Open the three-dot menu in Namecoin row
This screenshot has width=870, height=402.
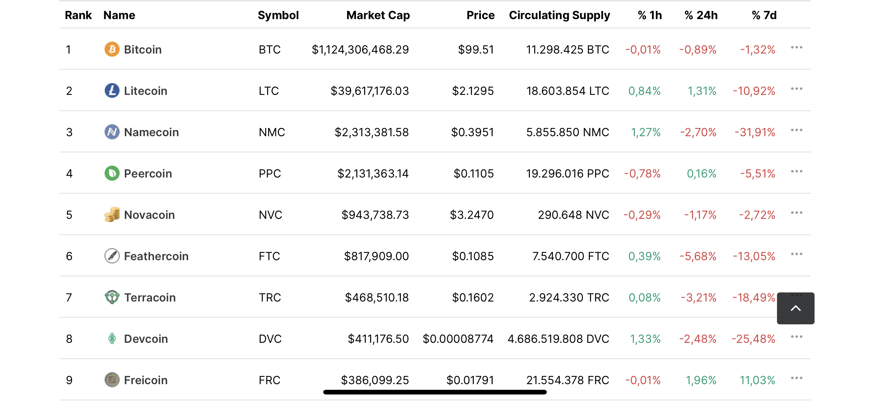tap(796, 130)
